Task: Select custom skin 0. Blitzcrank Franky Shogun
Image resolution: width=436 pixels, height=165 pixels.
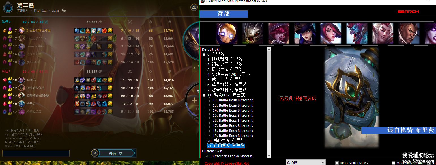Action: pos(229,156)
